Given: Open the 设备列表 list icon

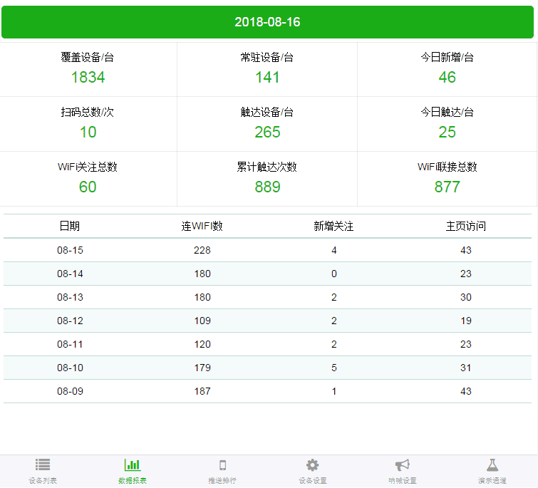Looking at the screenshot, I should (43, 465).
